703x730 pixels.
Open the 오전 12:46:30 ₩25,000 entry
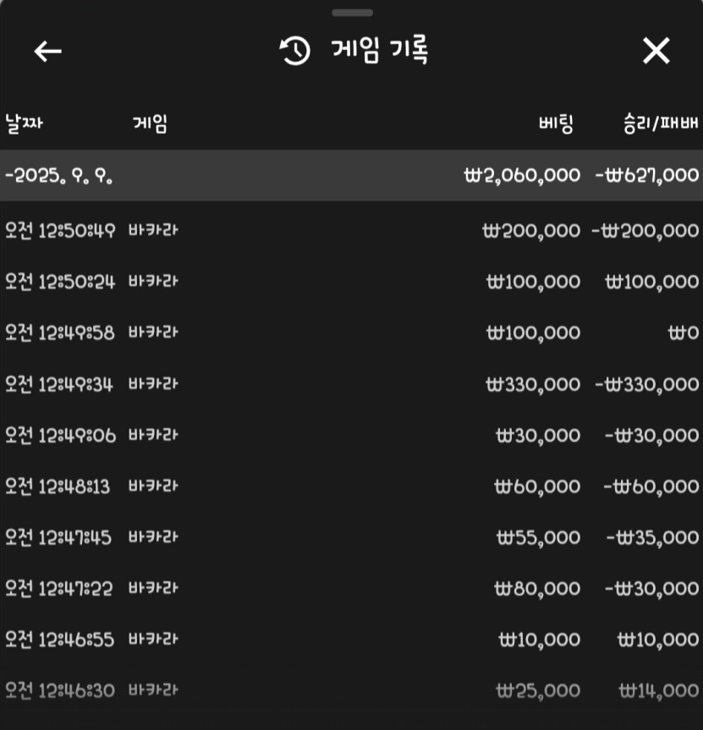point(352,690)
